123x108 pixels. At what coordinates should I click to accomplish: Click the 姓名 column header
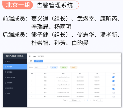[45, 73]
